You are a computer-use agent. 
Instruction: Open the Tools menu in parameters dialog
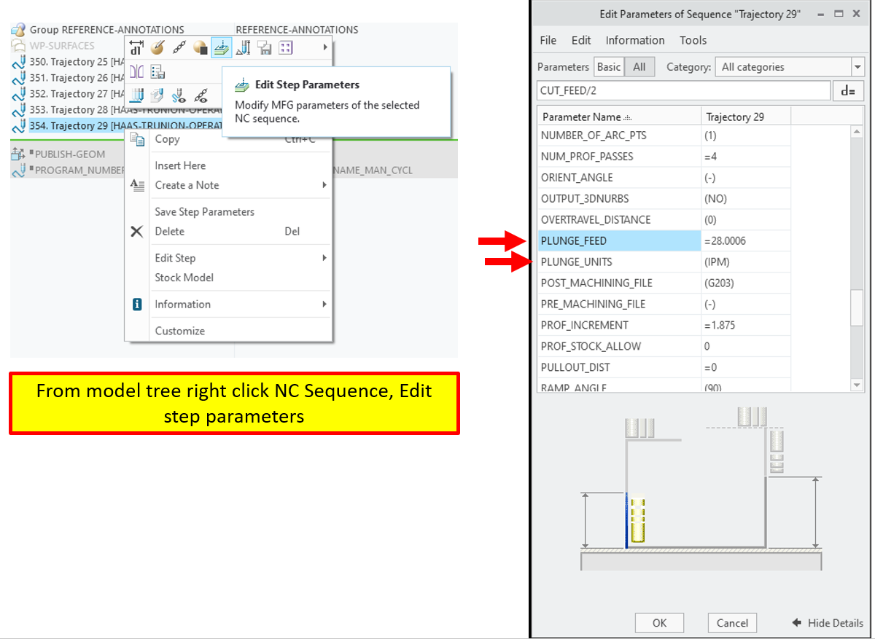coord(693,40)
